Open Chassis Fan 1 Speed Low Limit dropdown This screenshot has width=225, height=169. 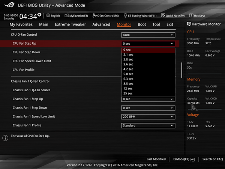[148, 117]
